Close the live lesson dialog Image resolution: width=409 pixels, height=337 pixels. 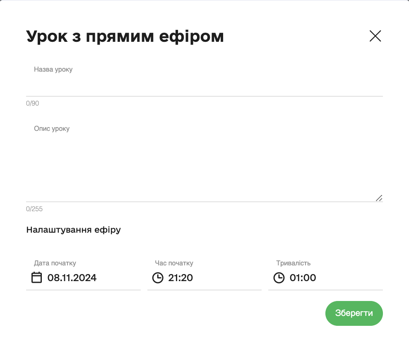[x=375, y=36]
